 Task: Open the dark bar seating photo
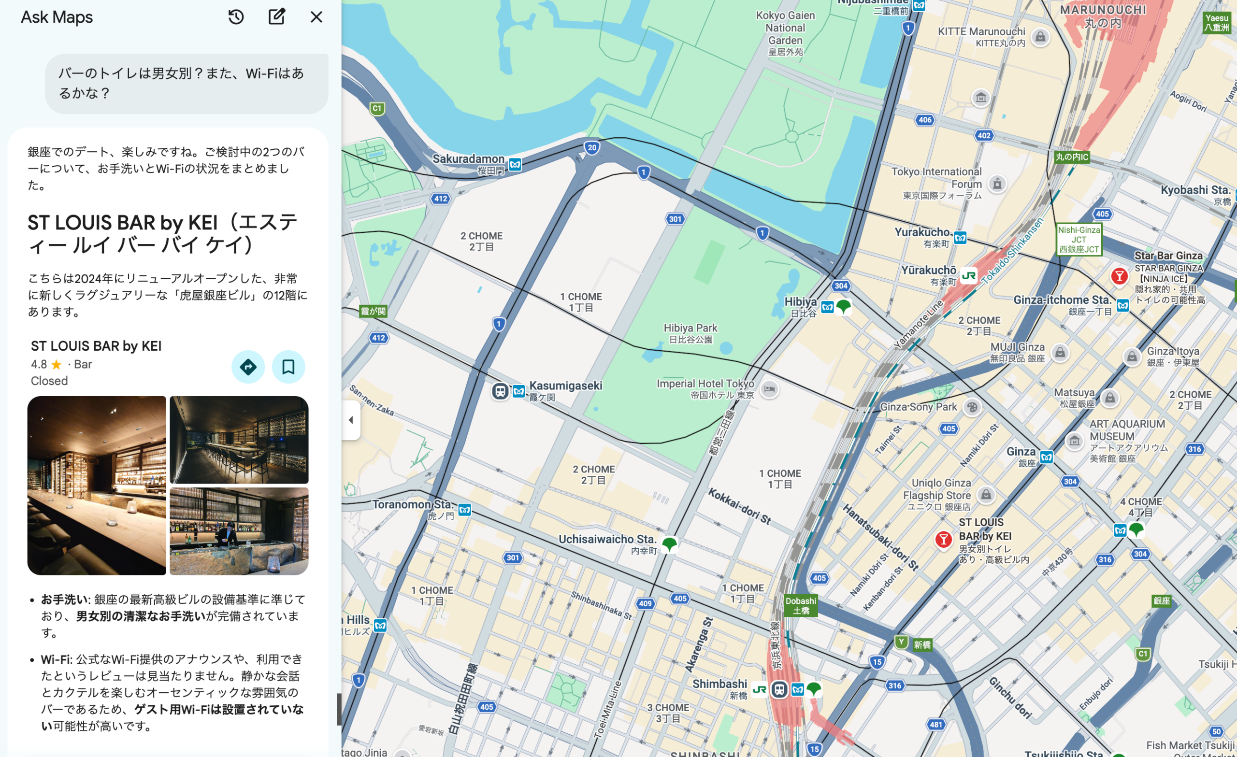tap(239, 440)
